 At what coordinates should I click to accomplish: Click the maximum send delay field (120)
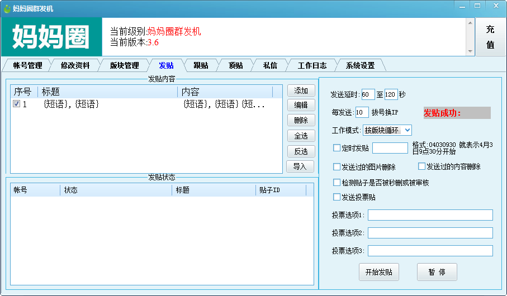tap(391, 94)
